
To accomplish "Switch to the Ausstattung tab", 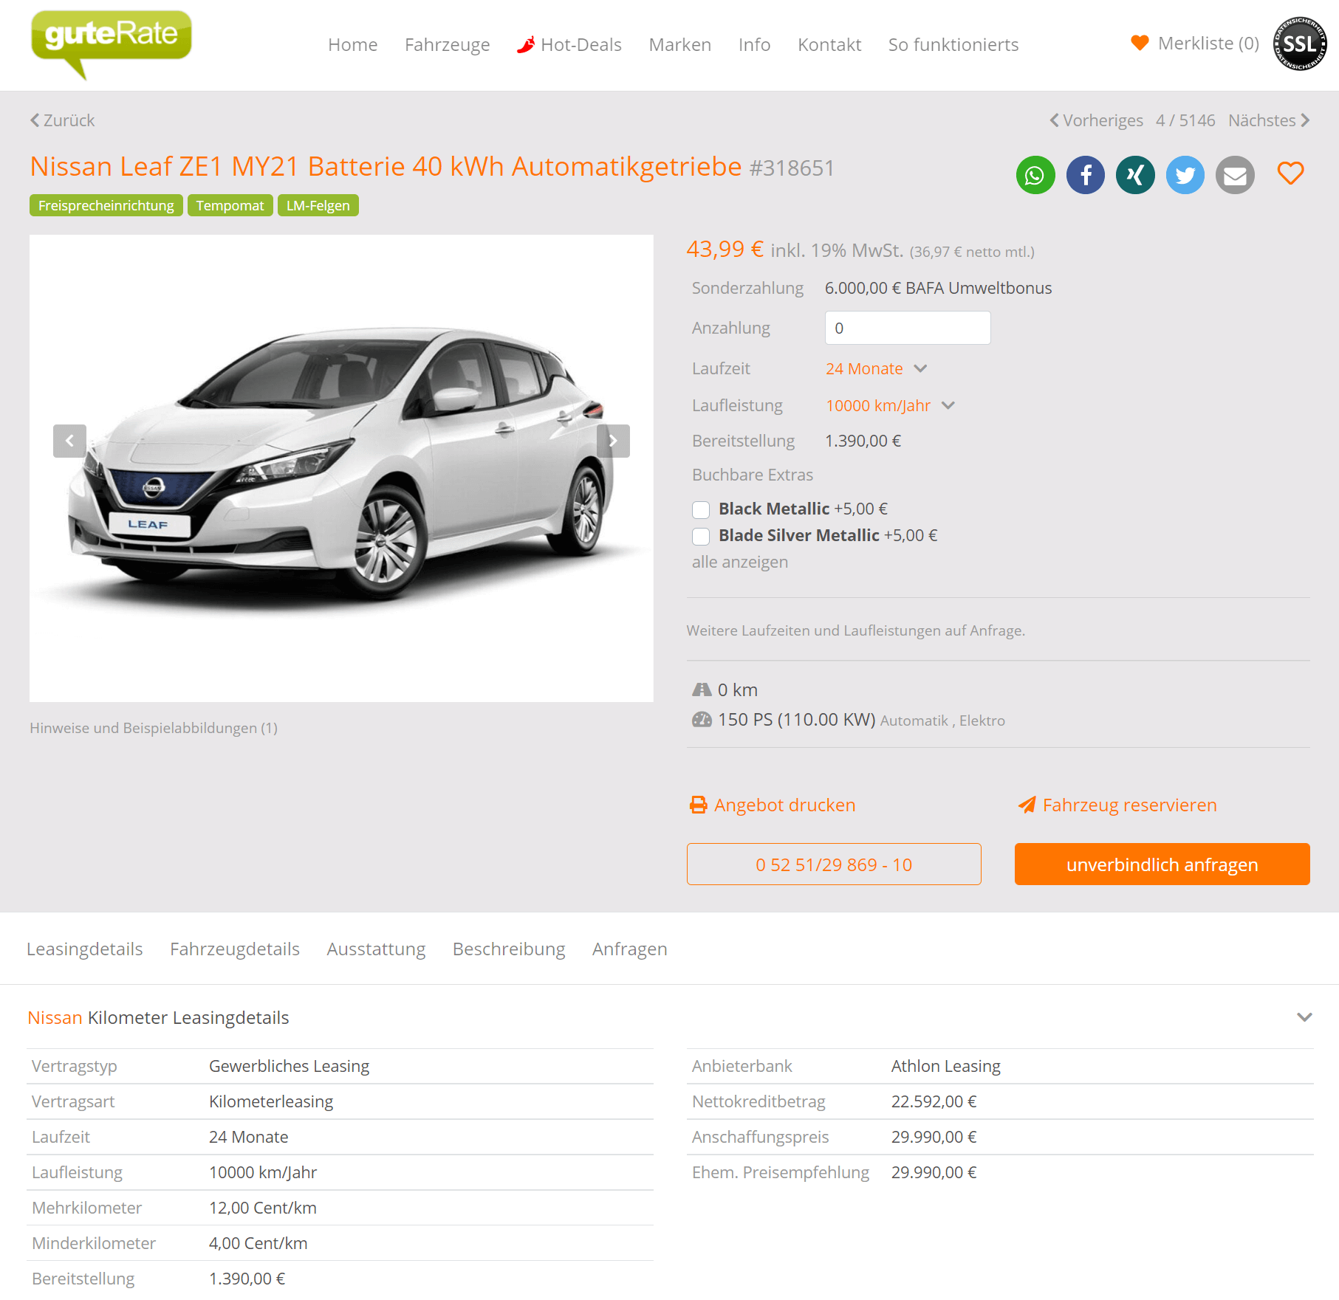I will [377, 949].
